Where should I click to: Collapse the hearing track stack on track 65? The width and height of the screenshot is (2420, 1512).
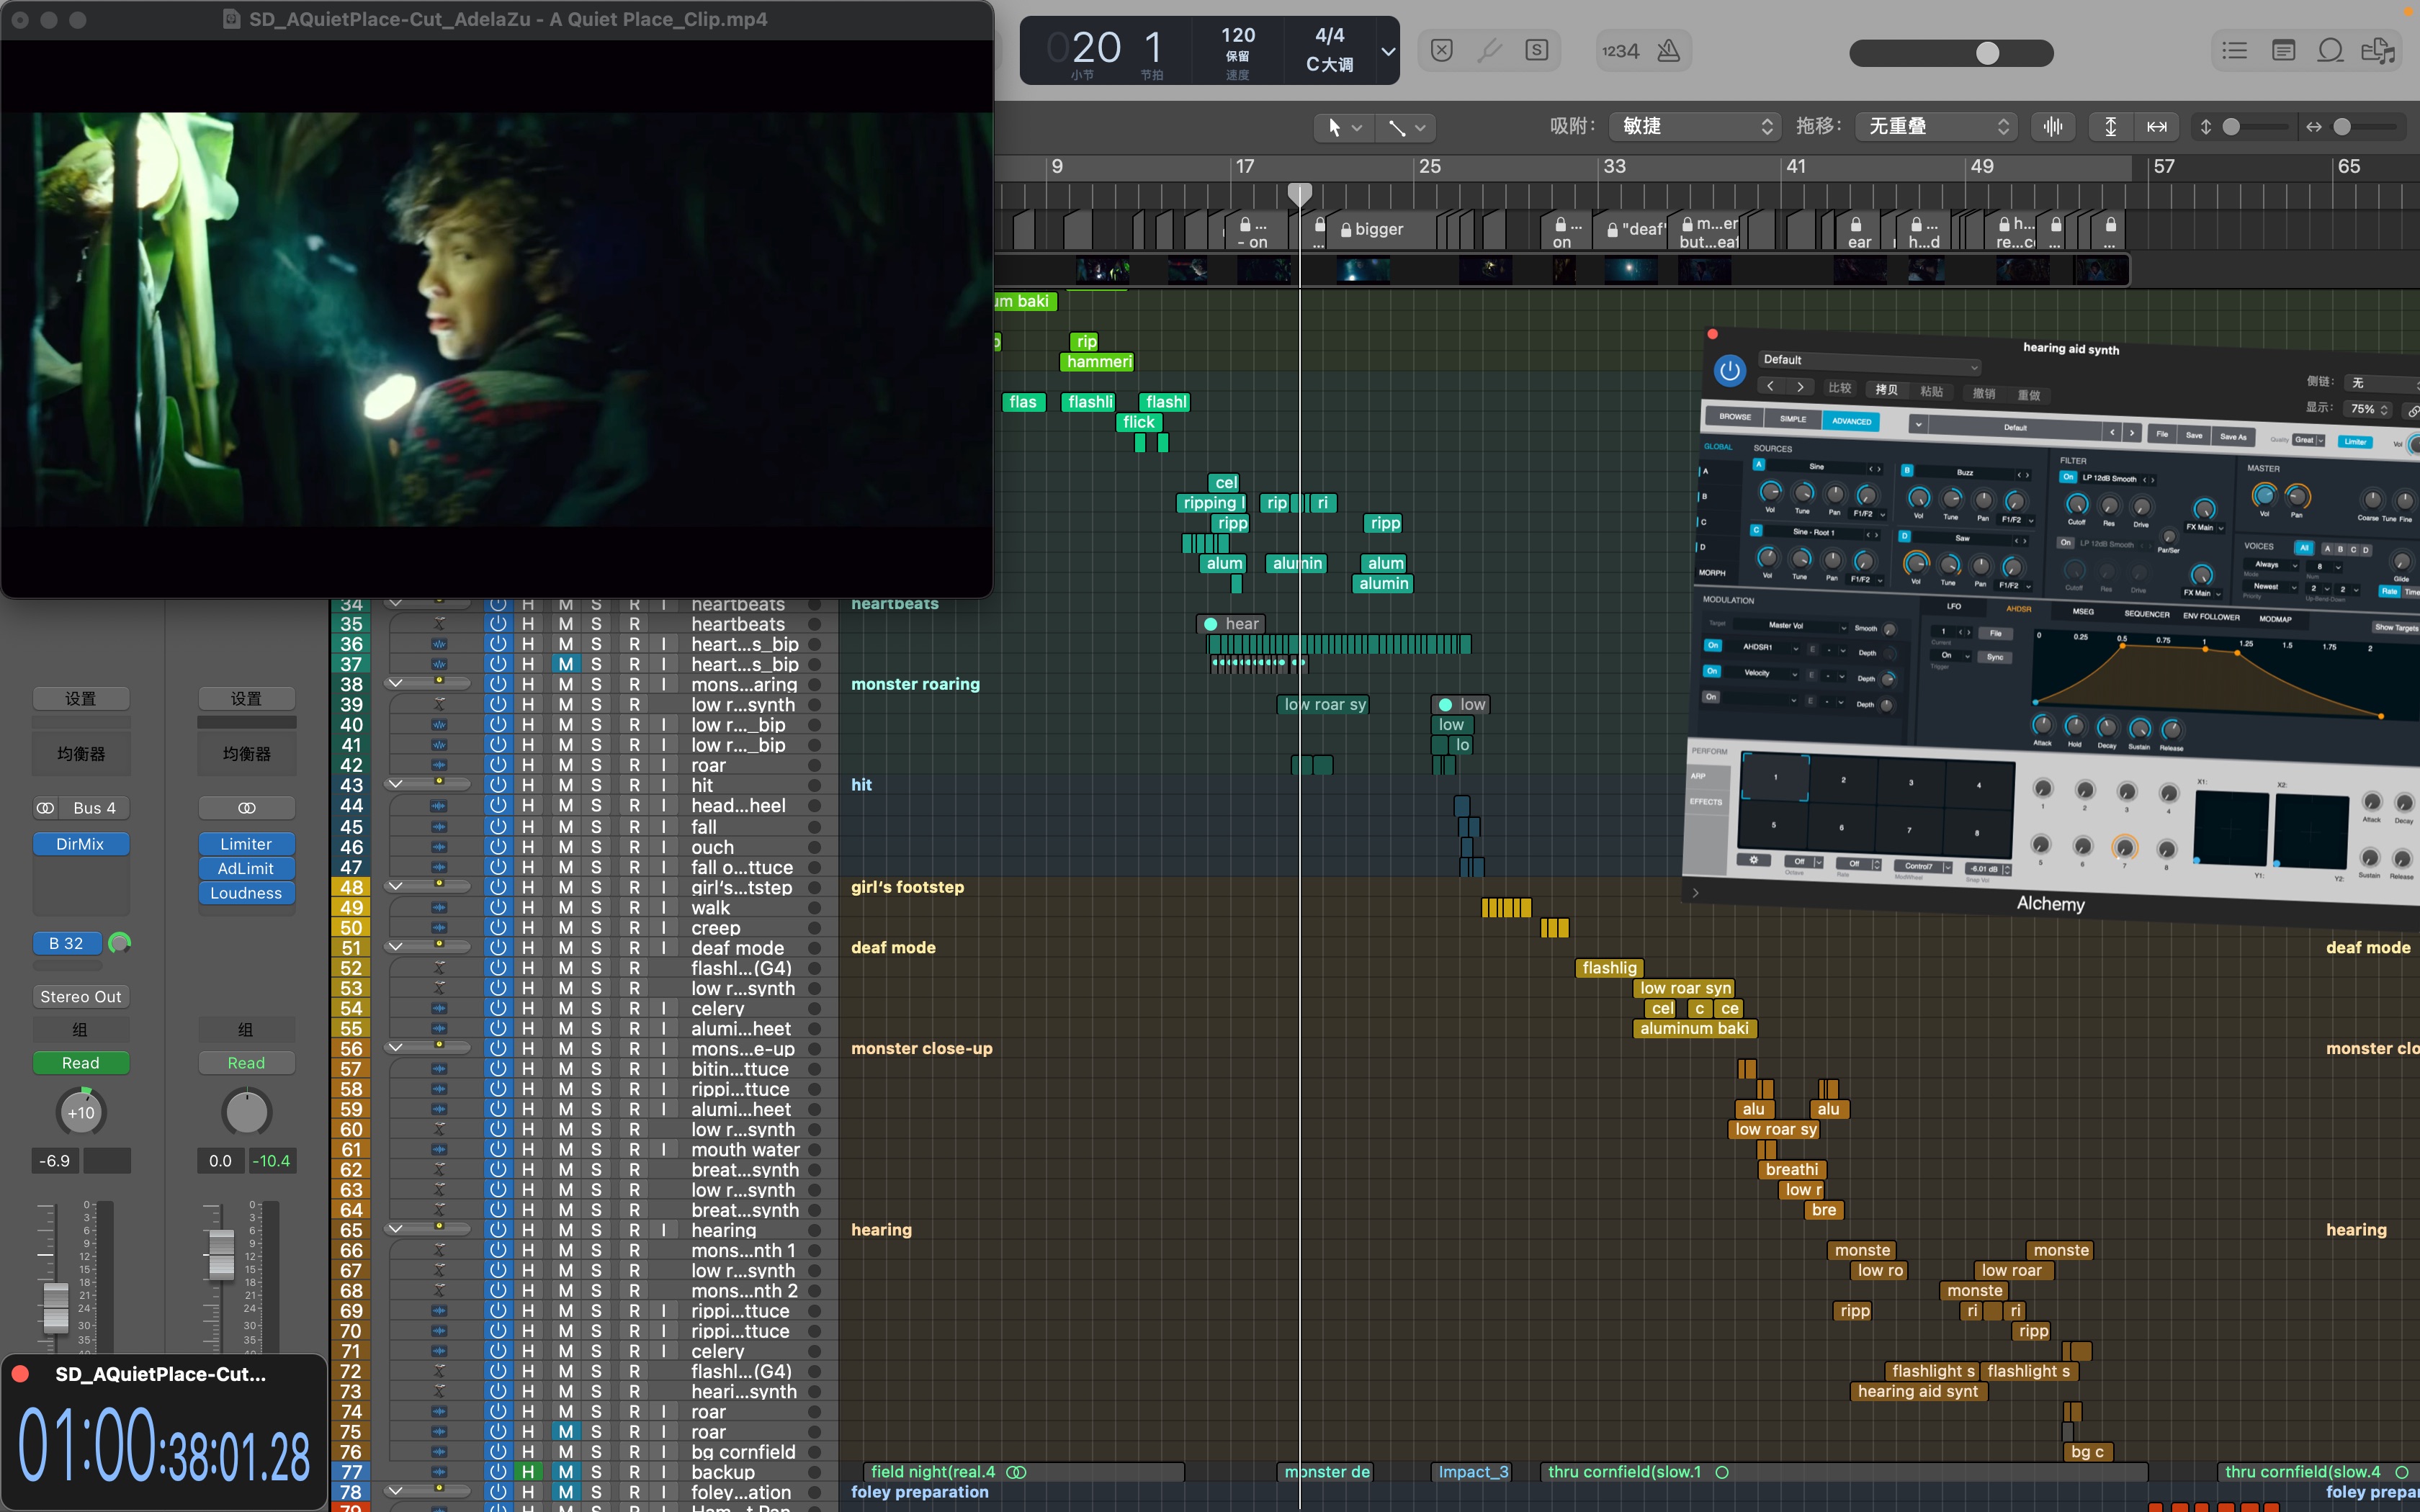pyautogui.click(x=395, y=1229)
